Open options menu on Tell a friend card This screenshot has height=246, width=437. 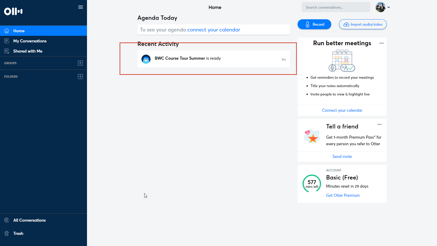point(379,124)
